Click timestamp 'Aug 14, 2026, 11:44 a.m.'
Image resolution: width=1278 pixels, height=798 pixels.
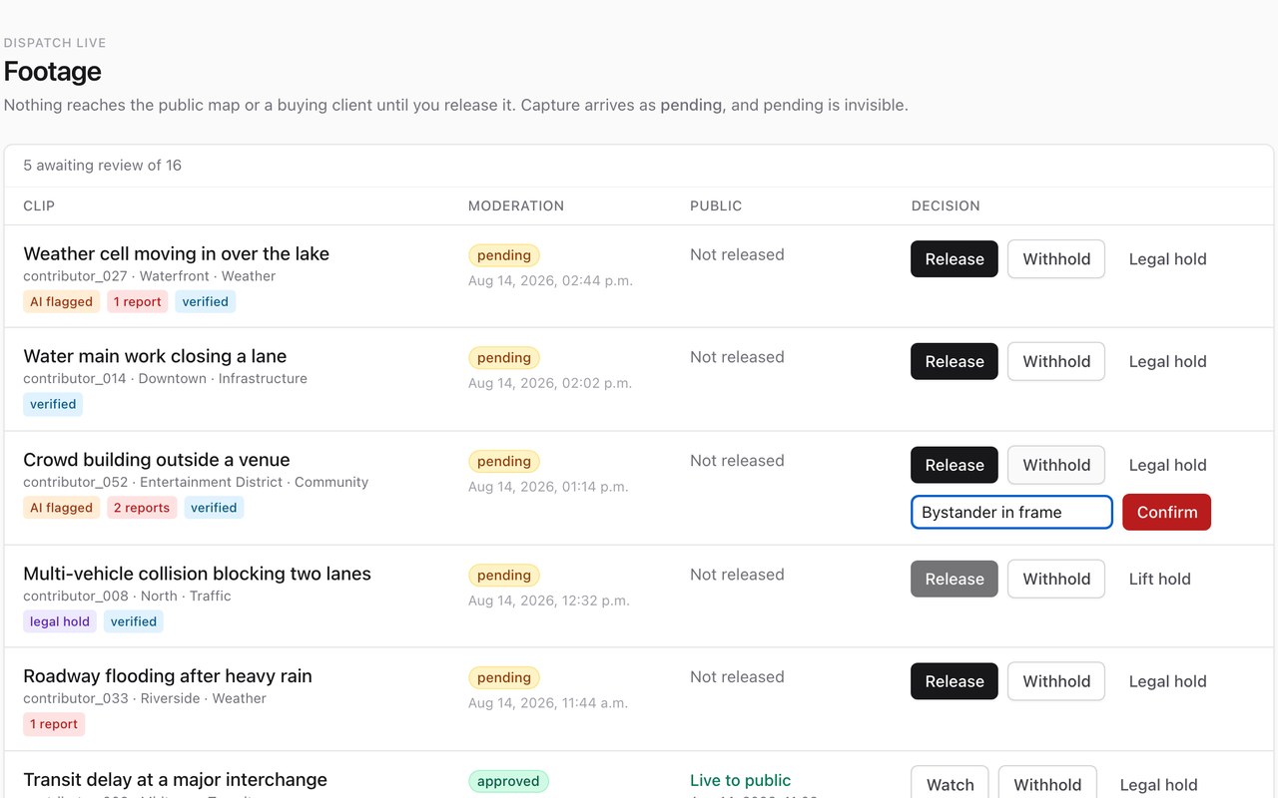[x=548, y=703]
